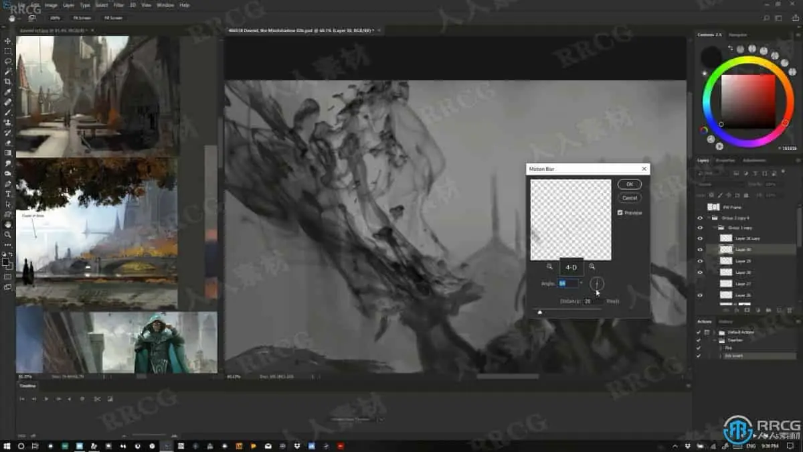This screenshot has height=452, width=803.
Task: Select the Horizontal Type tool
Action: (8, 194)
